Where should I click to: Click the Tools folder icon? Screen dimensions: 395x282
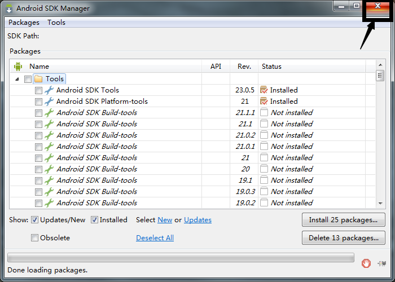pyautogui.click(x=38, y=79)
